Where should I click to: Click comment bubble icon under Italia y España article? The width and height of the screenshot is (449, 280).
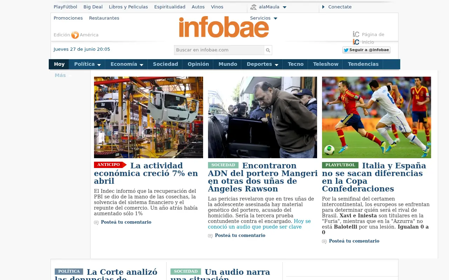coord(324,241)
